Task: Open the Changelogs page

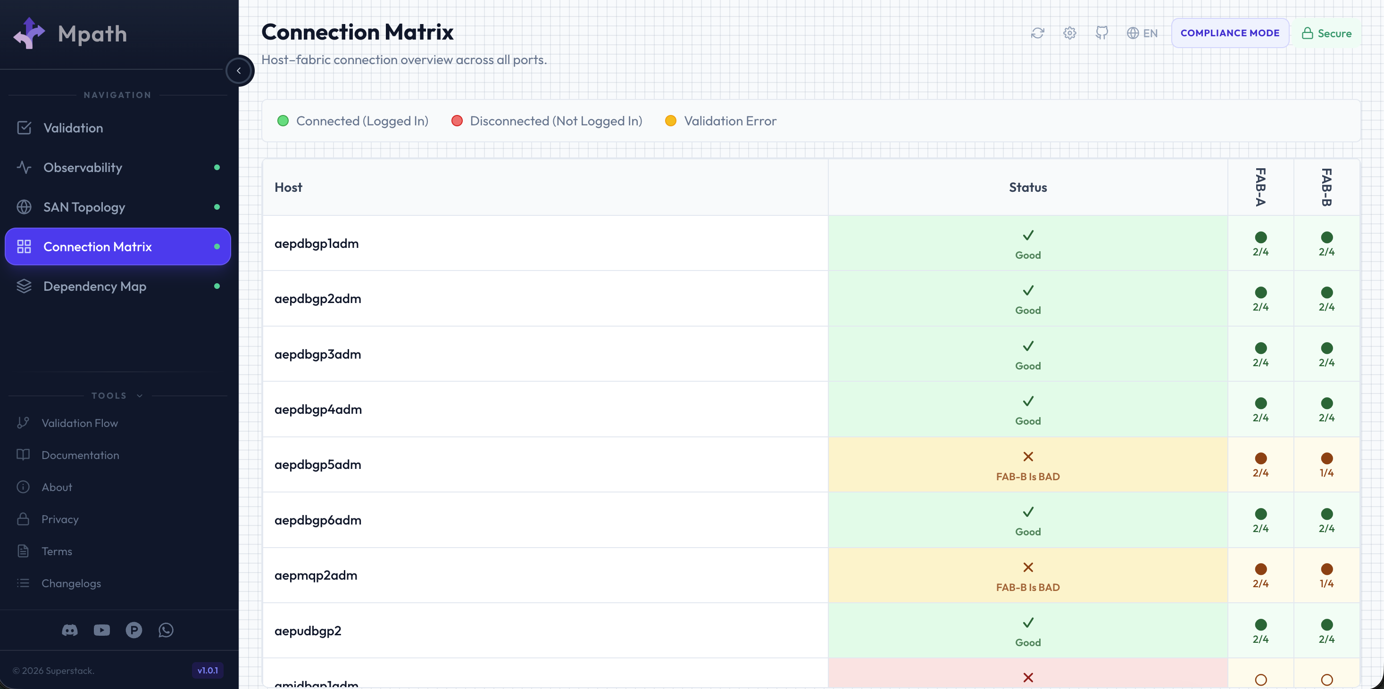Action: click(117, 583)
